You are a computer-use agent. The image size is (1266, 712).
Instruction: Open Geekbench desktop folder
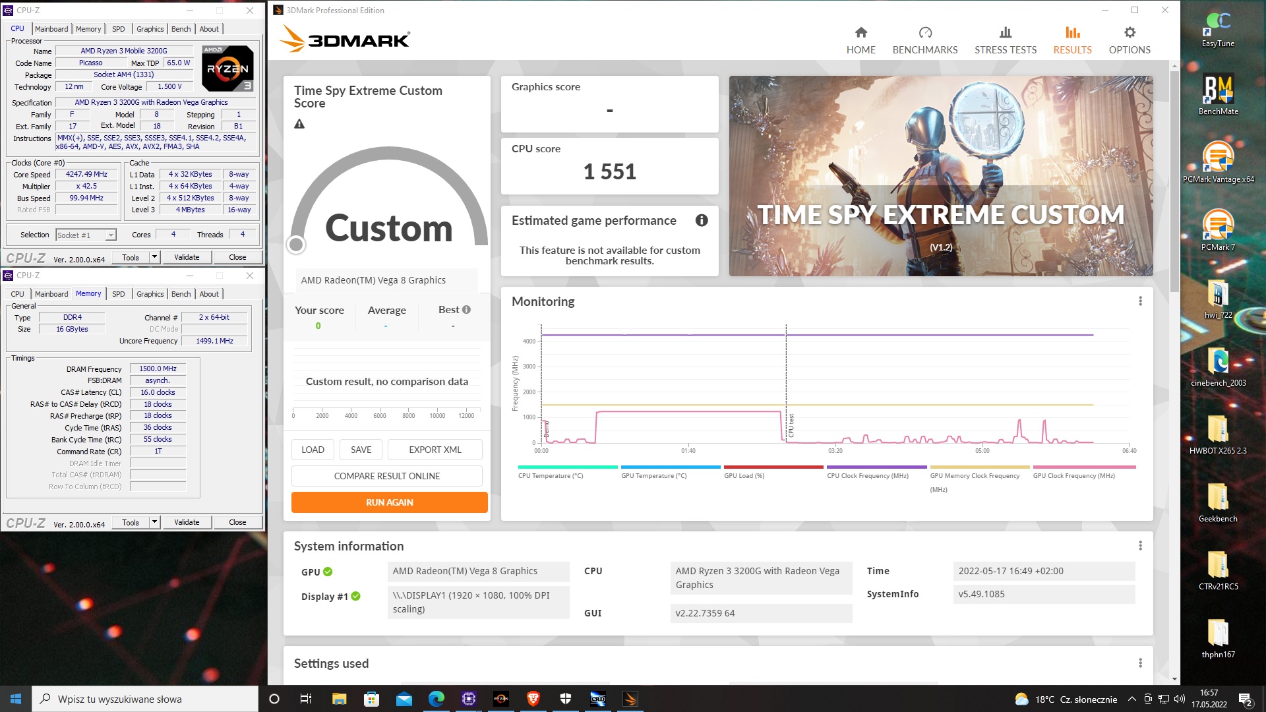tap(1218, 502)
